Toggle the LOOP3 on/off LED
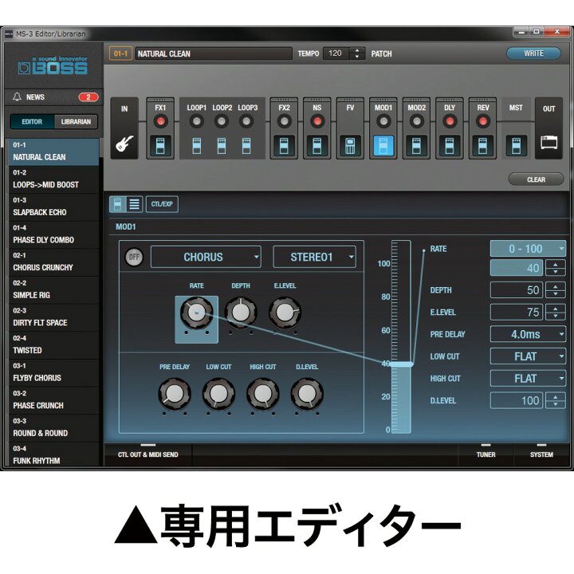The height and width of the screenshot is (574, 574). coord(246,121)
